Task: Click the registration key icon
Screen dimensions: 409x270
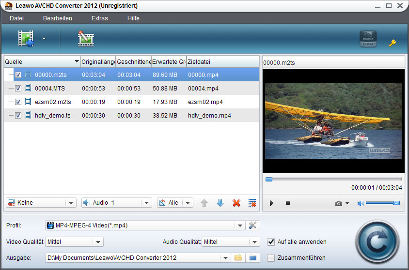Action: coord(393,43)
